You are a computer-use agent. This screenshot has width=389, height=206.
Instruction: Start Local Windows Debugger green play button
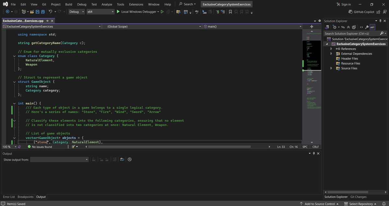[x=118, y=12]
